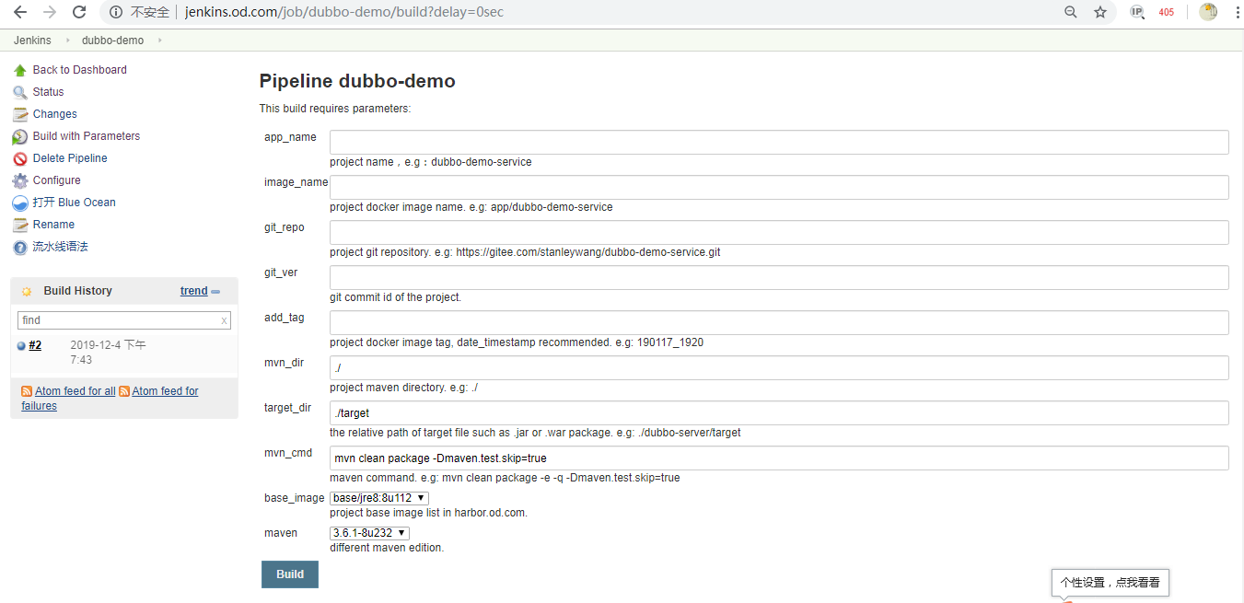Open the Configure link

[57, 180]
